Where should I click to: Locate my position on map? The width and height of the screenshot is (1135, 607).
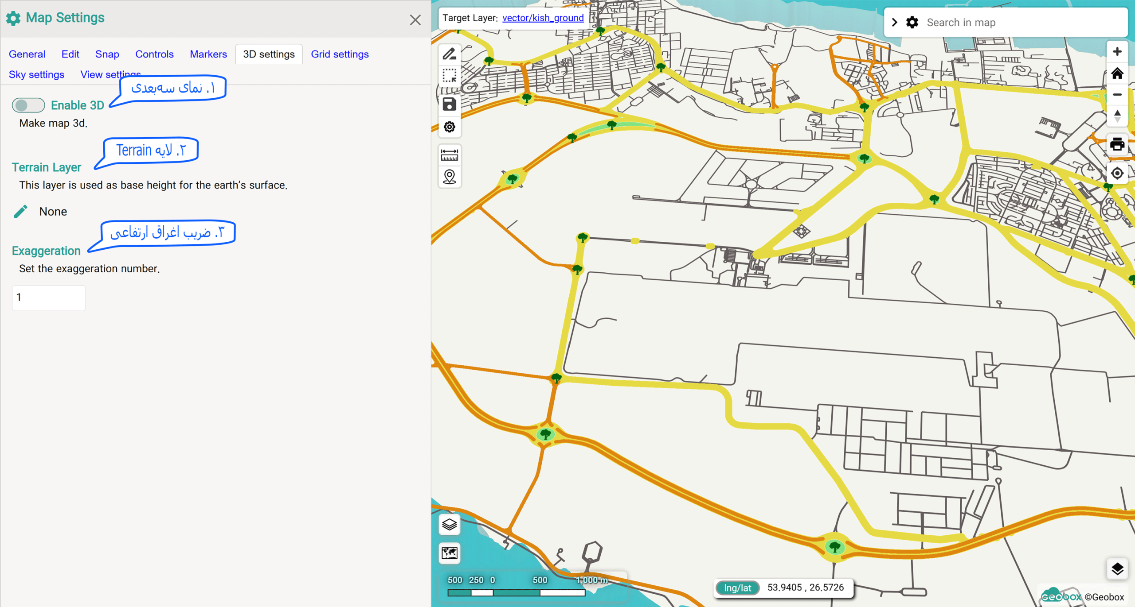(x=1117, y=173)
